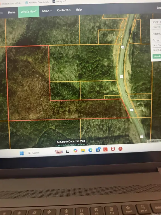This screenshot has width=161, height=215.
Task: Expand the About dropdown menu
Action: [x=47, y=11]
